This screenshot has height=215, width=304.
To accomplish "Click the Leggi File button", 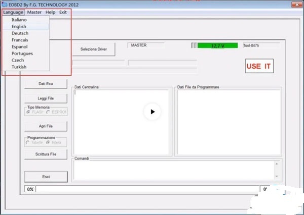I will click(x=46, y=98).
